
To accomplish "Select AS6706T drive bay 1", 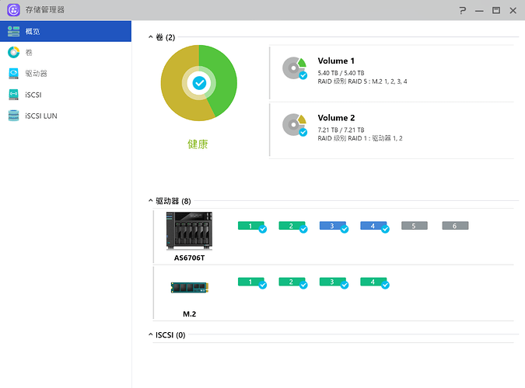I will tap(250, 226).
